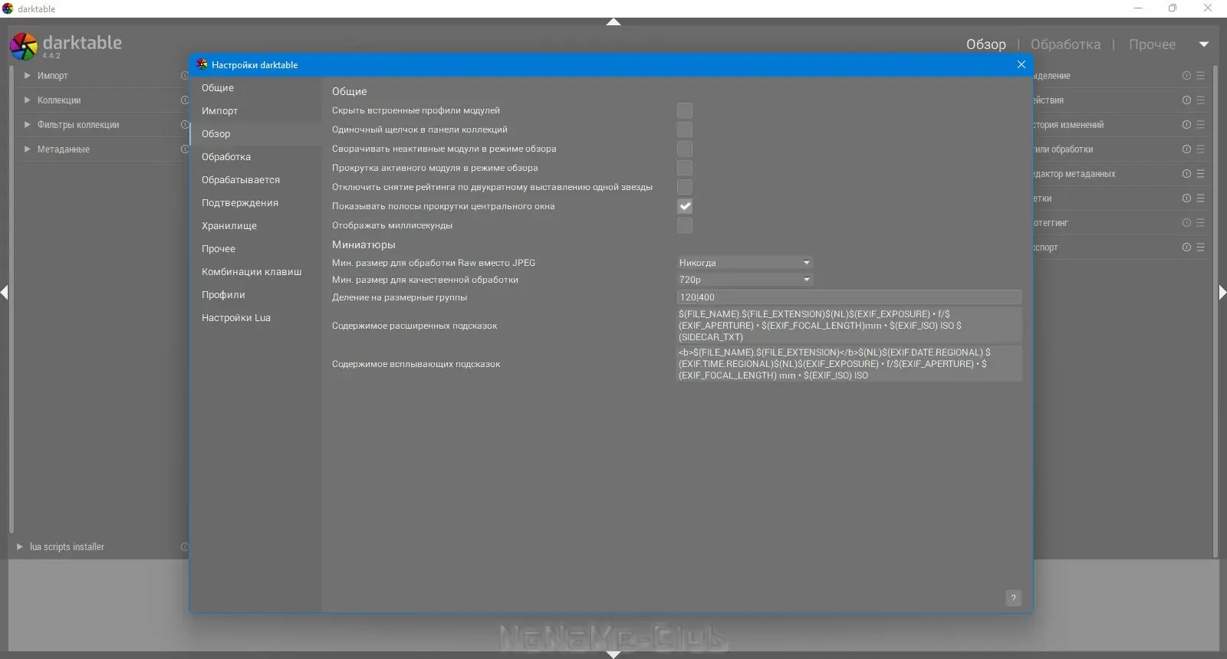Select the Обзор view in top bar
Image resolution: width=1227 pixels, height=659 pixels.
point(986,44)
